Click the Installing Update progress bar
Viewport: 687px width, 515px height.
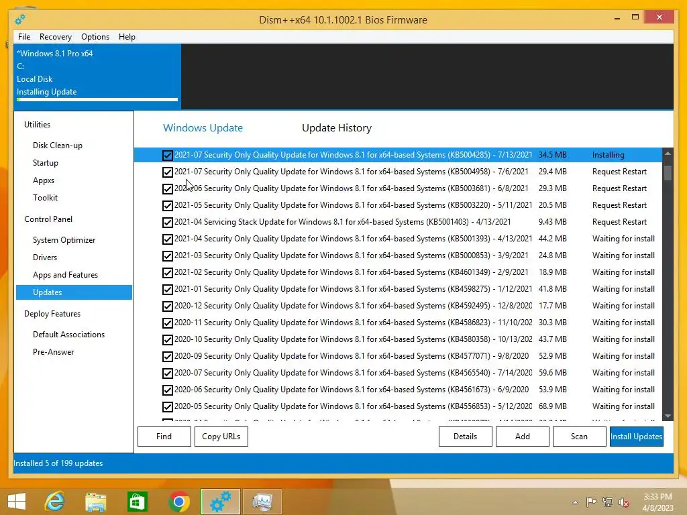(x=97, y=100)
